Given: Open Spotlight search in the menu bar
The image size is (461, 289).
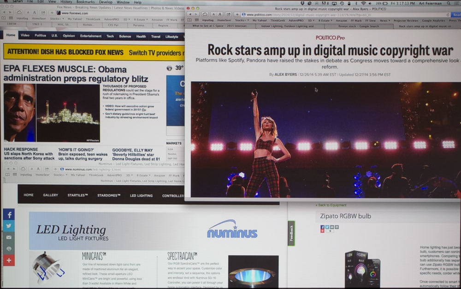Looking at the screenshot, I should pyautogui.click(x=449, y=3).
